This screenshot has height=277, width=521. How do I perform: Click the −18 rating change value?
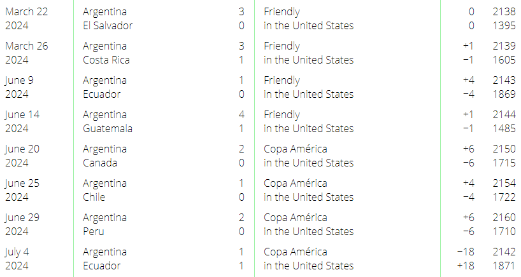coord(466,252)
